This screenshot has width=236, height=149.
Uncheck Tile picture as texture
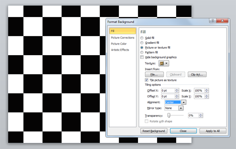click(x=146, y=80)
